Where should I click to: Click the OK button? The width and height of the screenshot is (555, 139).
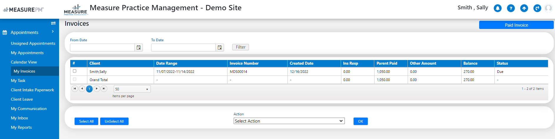click(361, 121)
